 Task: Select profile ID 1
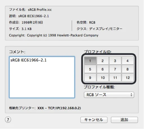point(90,61)
